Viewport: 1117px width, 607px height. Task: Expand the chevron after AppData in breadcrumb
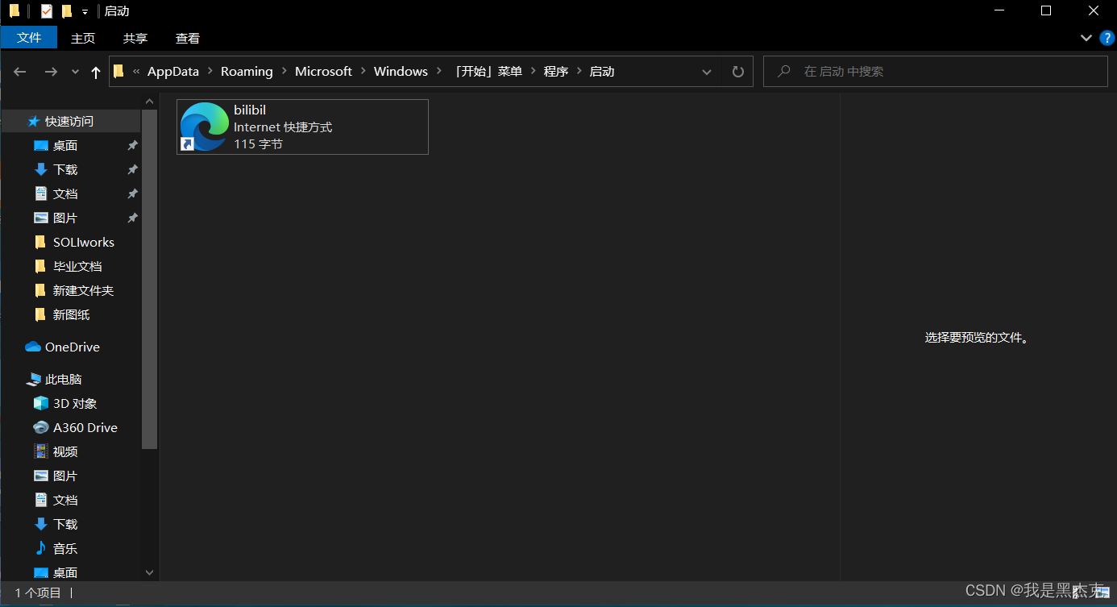[x=210, y=71]
